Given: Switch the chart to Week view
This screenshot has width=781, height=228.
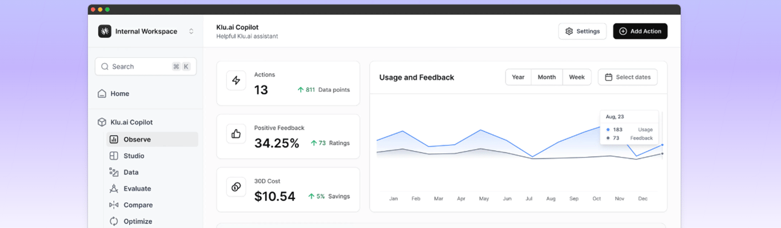Looking at the screenshot, I should click(577, 77).
